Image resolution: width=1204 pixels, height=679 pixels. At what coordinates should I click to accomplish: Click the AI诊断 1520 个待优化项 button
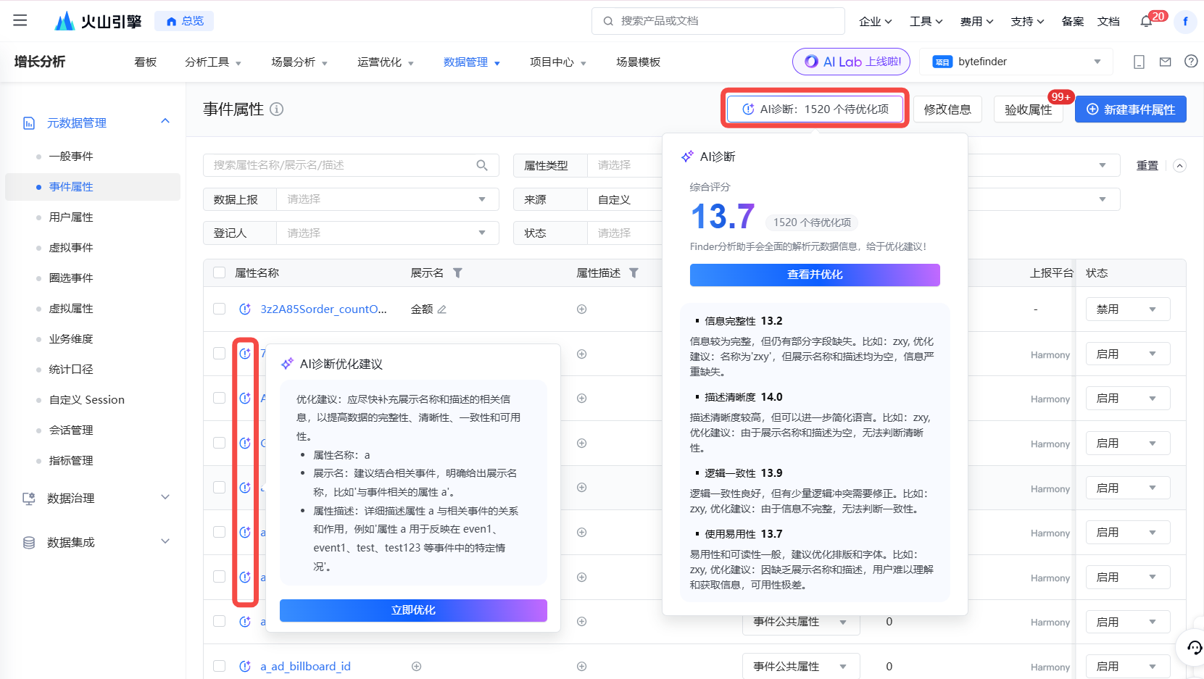point(815,109)
